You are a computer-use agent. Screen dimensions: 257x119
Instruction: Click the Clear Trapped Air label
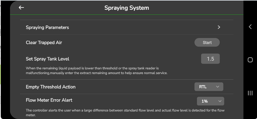44,43
